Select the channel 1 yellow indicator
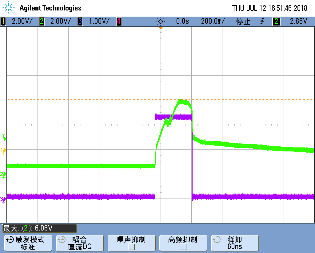Screen dimensions: 315x253 point(3,21)
